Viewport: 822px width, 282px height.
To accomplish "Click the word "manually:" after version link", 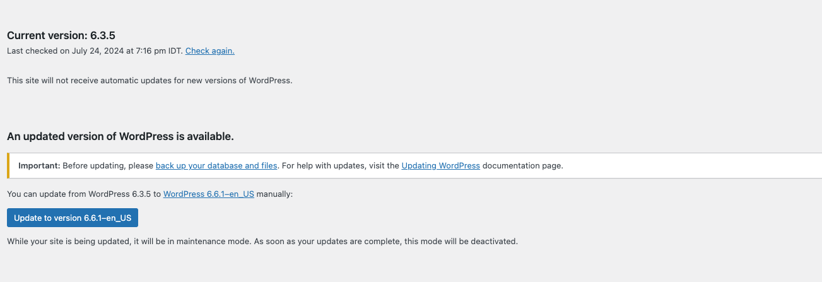I will [275, 194].
